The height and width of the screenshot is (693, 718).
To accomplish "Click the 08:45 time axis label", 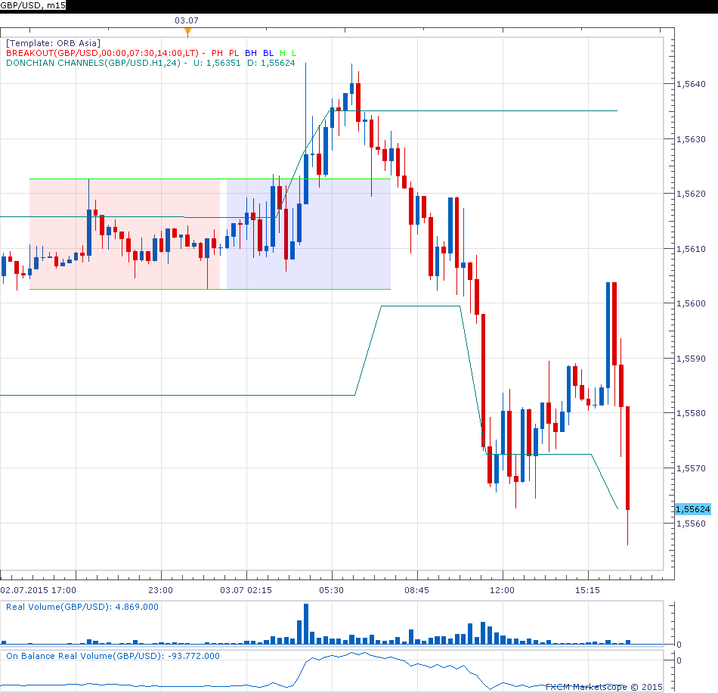I will tap(416, 590).
